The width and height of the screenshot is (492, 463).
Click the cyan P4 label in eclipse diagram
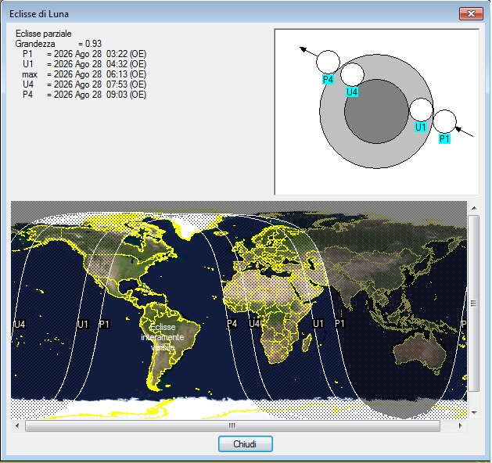[x=328, y=79]
